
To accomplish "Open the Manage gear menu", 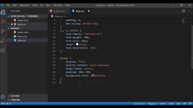I will pos(3,97).
